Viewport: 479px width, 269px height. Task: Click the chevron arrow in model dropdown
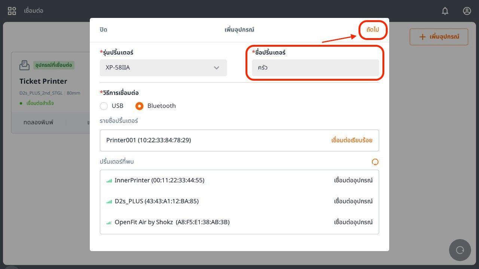pos(216,68)
